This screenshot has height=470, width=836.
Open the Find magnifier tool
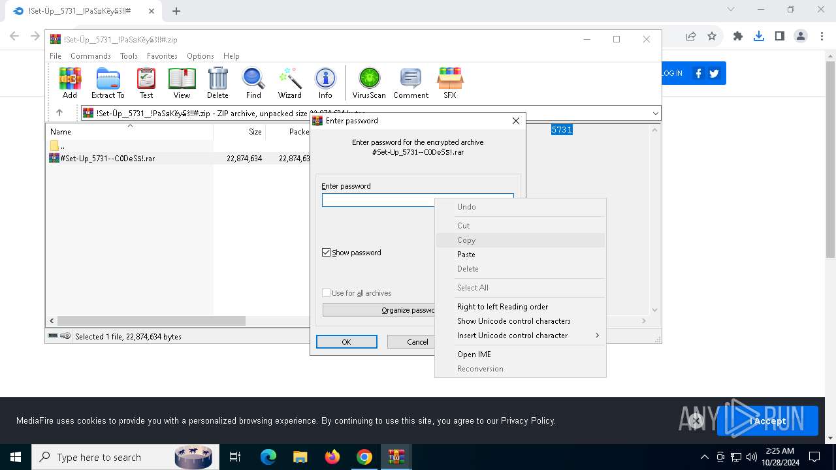click(253, 83)
